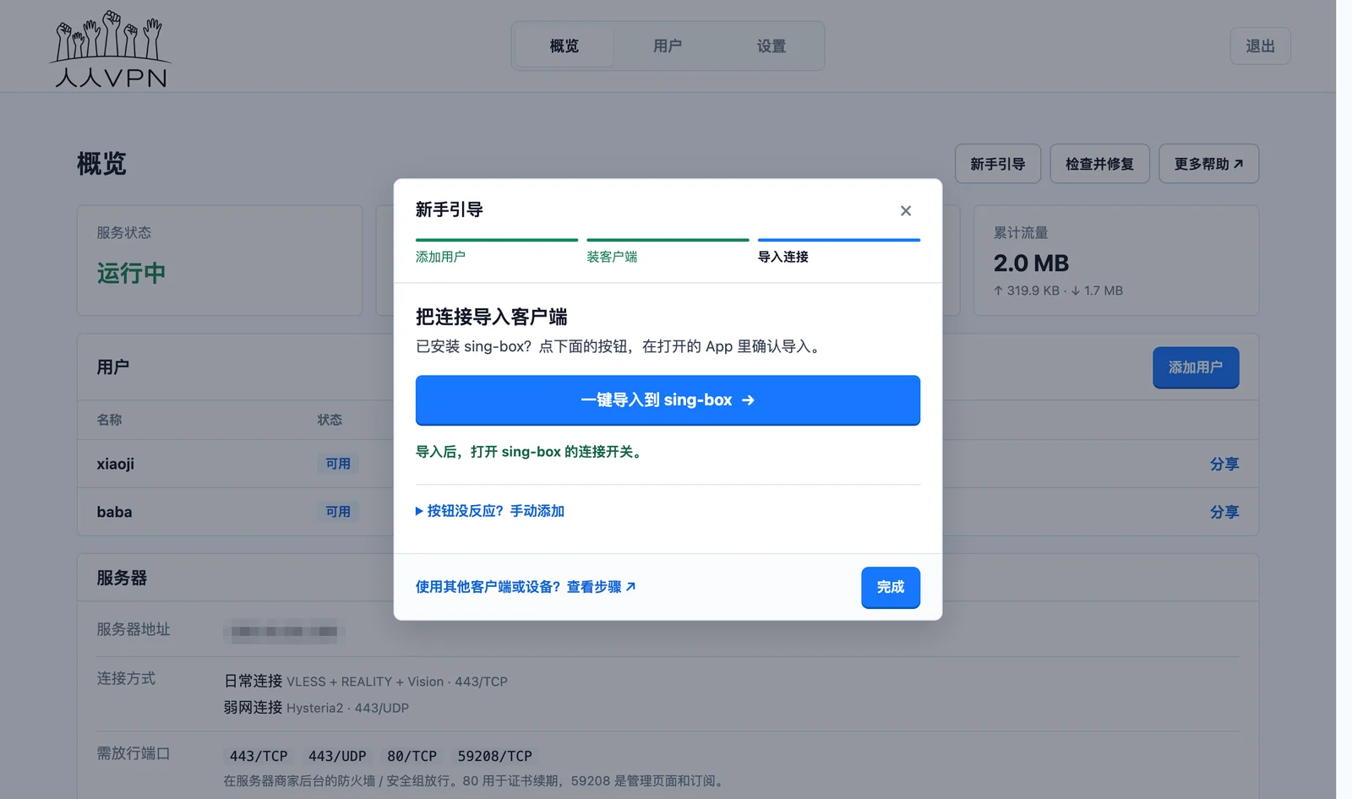This screenshot has width=1352, height=799.
Task: Click 一键导入到 sing-box button
Action: tap(668, 400)
